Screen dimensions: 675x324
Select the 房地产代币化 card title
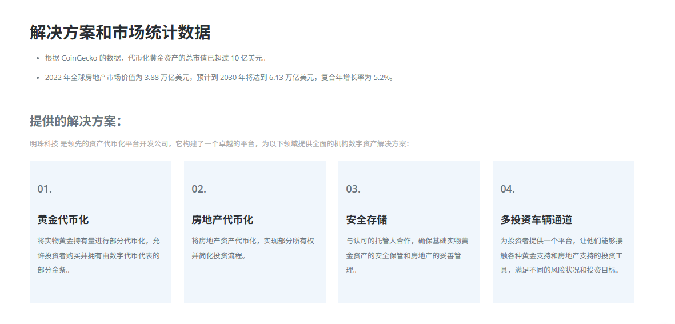222,220
